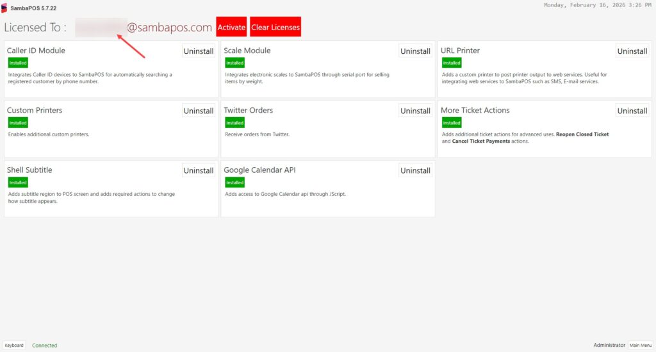Click Installed badge under Google Calendar API

coord(234,182)
